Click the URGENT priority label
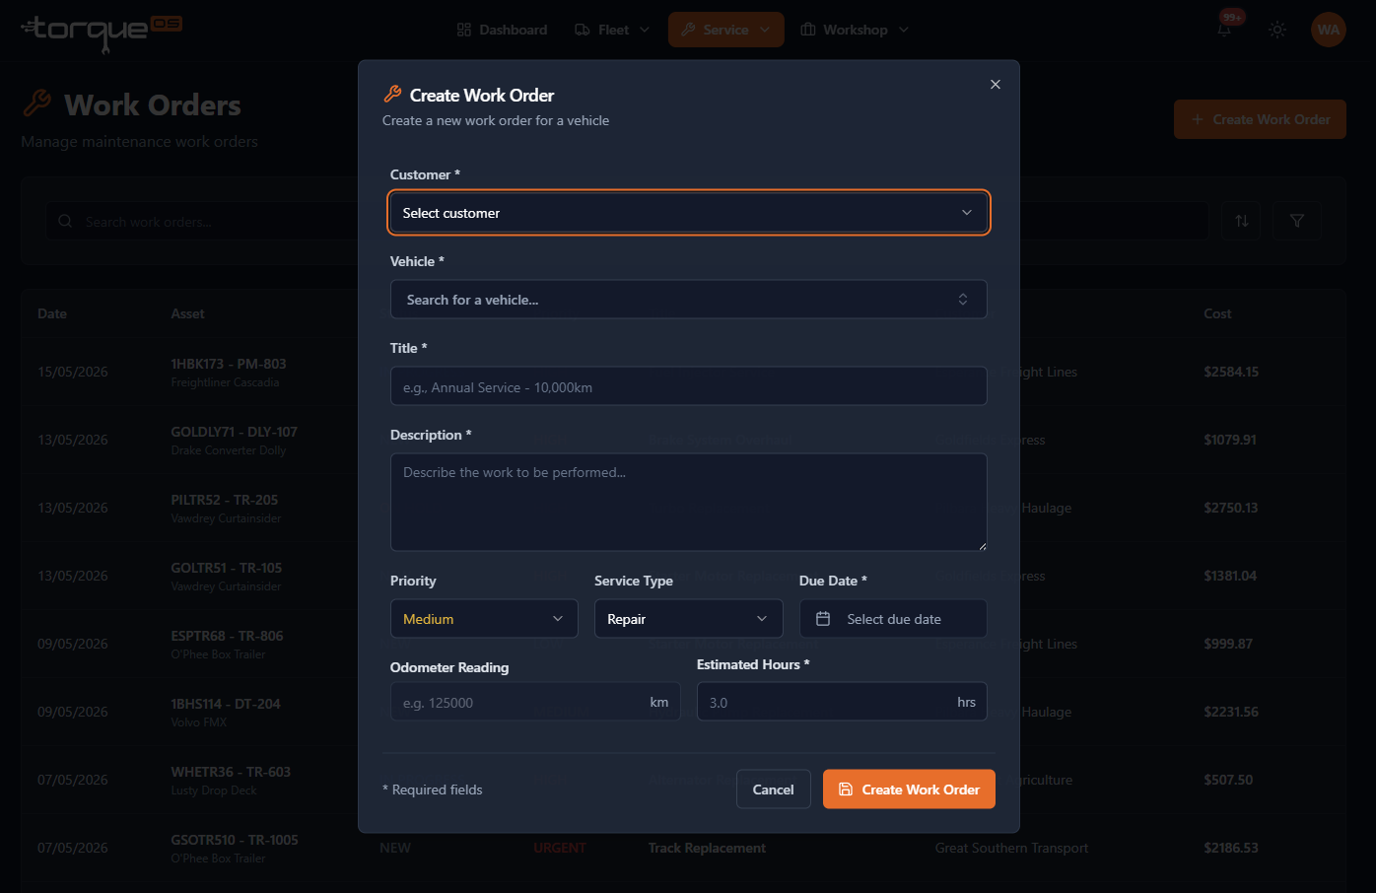This screenshot has height=893, width=1376. (560, 848)
